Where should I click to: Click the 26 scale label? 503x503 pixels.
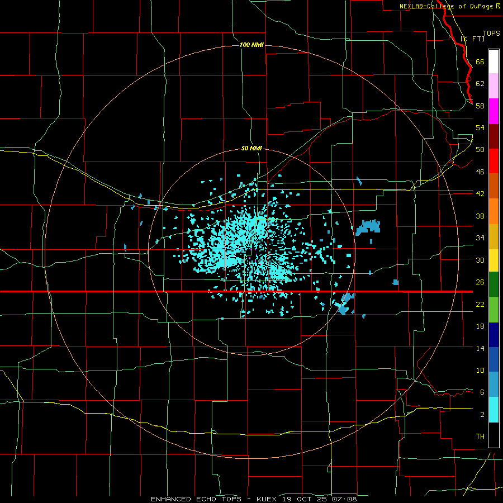[480, 282]
